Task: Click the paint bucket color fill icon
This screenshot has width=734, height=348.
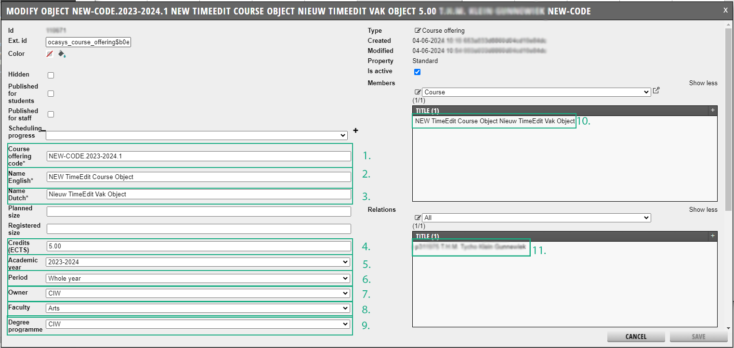Action: tap(62, 54)
